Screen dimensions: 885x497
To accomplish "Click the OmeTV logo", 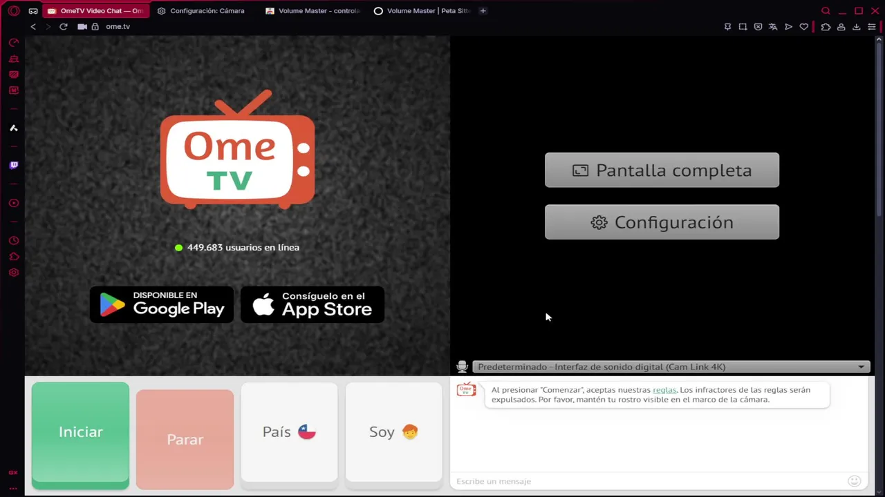I will point(238,149).
